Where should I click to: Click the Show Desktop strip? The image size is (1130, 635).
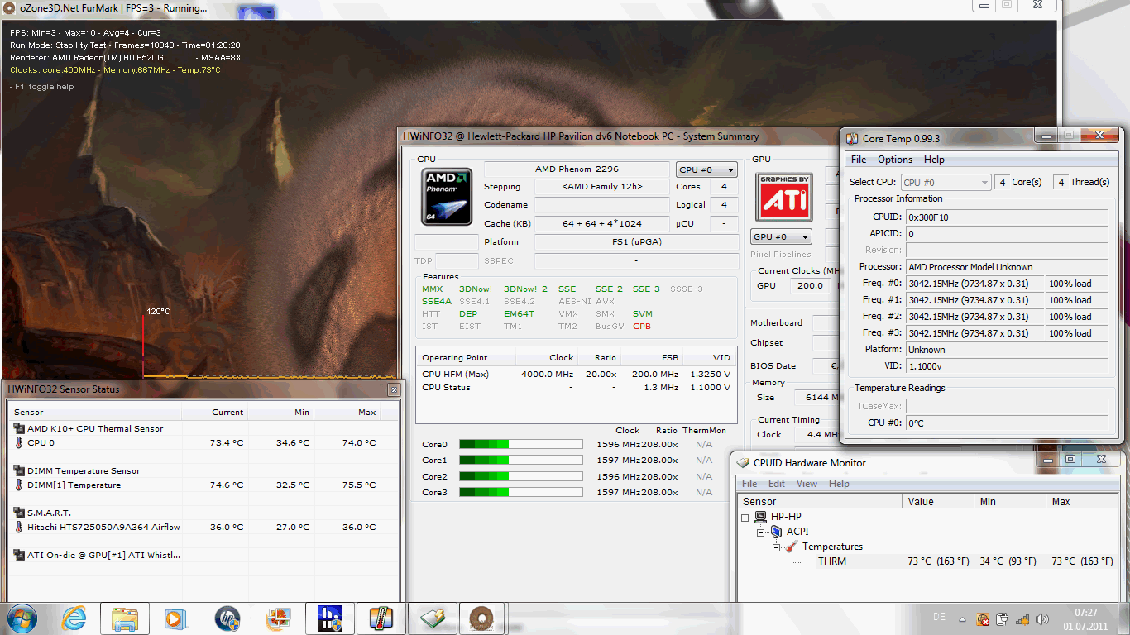pyautogui.click(x=1123, y=618)
